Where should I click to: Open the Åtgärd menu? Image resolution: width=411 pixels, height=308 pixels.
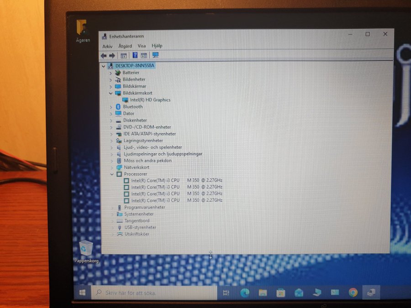click(x=125, y=46)
